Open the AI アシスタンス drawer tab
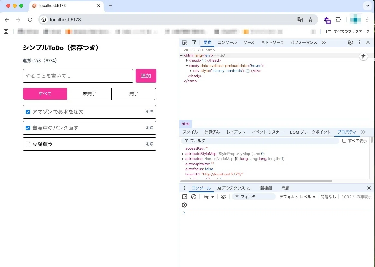The image size is (375, 267). 233,188
